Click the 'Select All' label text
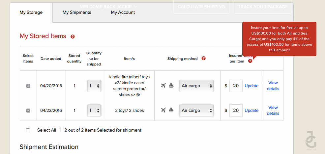This screenshot has width=325, height=154. coord(46,130)
